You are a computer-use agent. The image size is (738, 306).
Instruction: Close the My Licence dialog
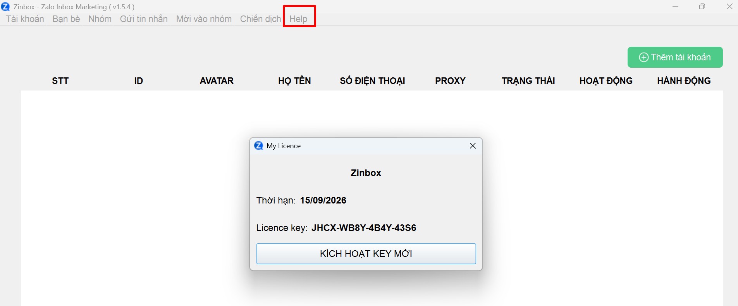(x=473, y=145)
